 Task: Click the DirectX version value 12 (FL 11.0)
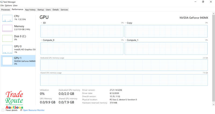click(115, 97)
